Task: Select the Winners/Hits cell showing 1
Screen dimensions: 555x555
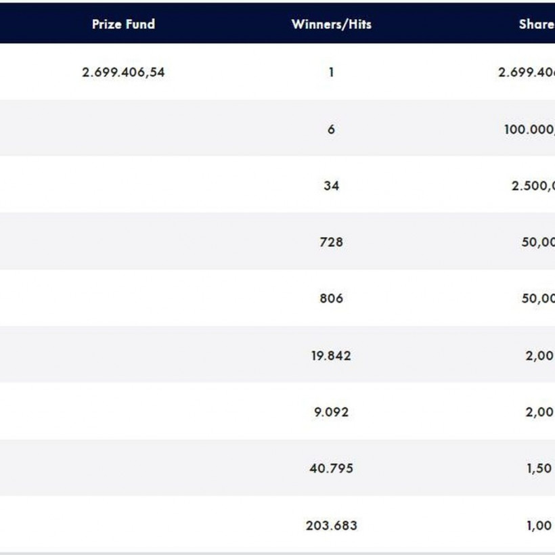Action: click(331, 72)
